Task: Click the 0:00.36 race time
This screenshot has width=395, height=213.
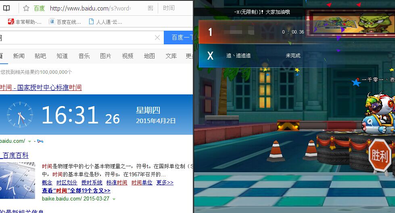Action: click(293, 32)
